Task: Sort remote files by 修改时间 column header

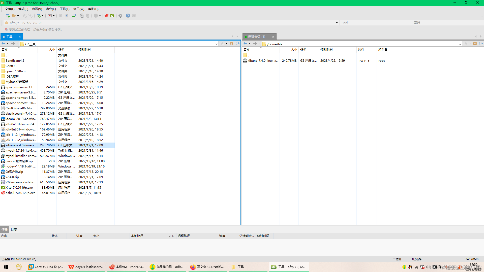Action: tap(326, 50)
